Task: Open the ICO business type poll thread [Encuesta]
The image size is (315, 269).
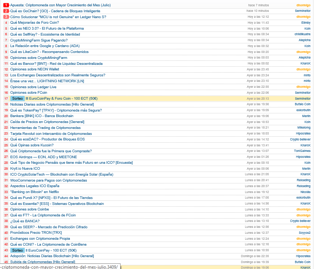Action: [71, 163]
